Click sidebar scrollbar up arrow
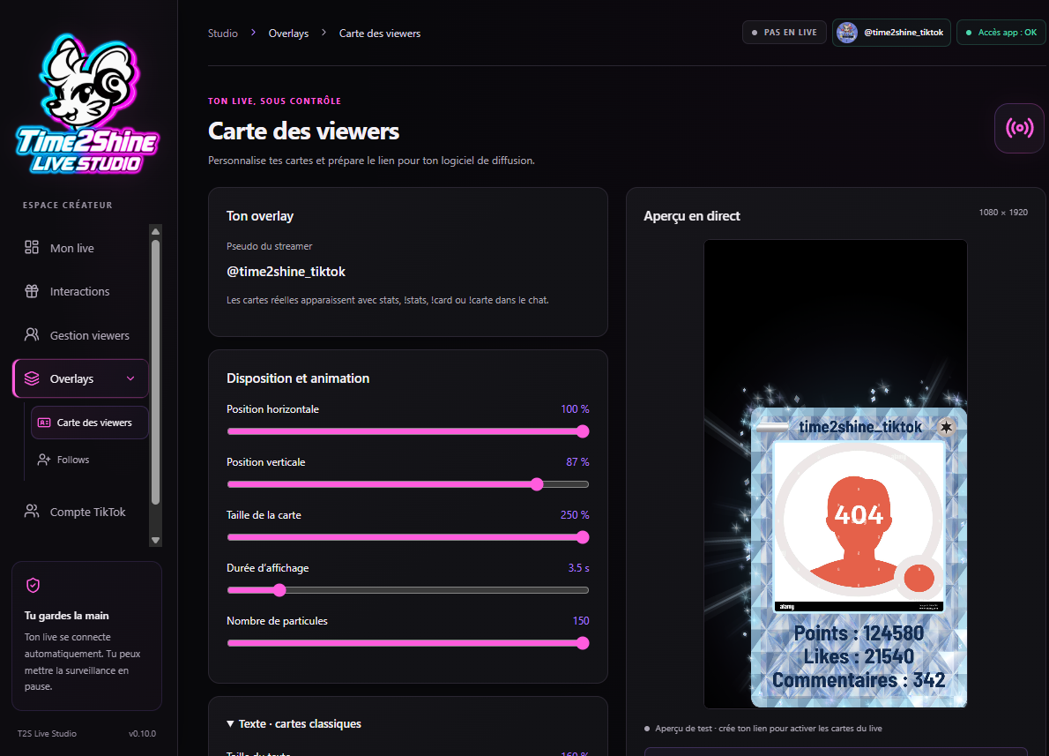The width and height of the screenshot is (1049, 756). (x=155, y=232)
